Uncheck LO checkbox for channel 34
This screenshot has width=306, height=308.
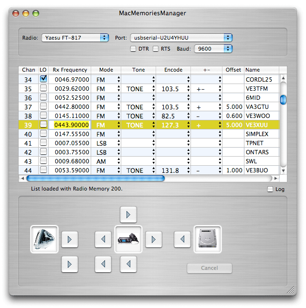click(x=43, y=79)
